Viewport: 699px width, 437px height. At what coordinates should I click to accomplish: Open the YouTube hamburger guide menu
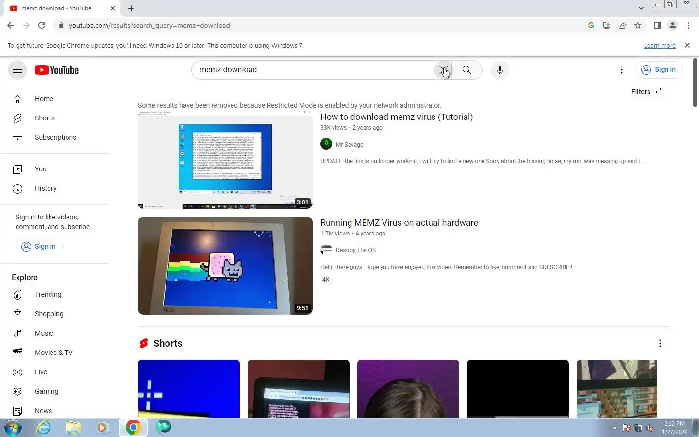(17, 70)
